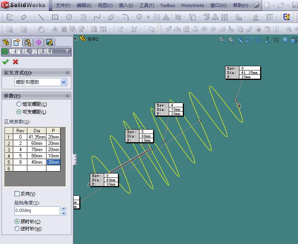This screenshot has width=298, height=244.
Task: Select variable pitch radio button
Action: point(19,112)
